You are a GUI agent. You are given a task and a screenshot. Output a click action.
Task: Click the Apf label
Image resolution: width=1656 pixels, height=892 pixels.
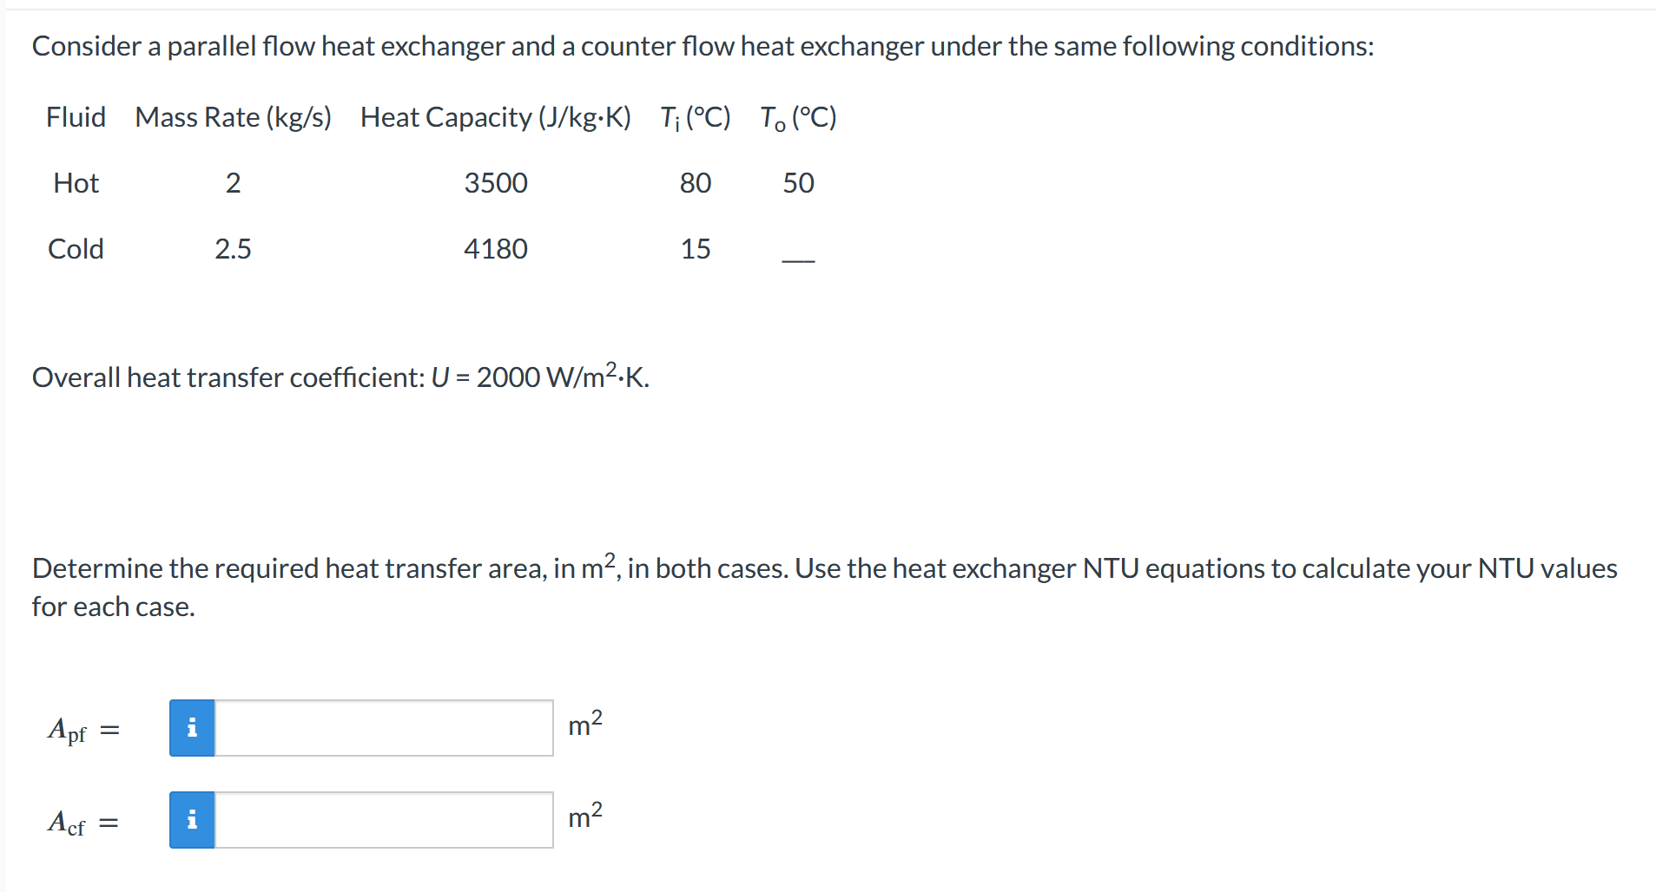click(73, 731)
